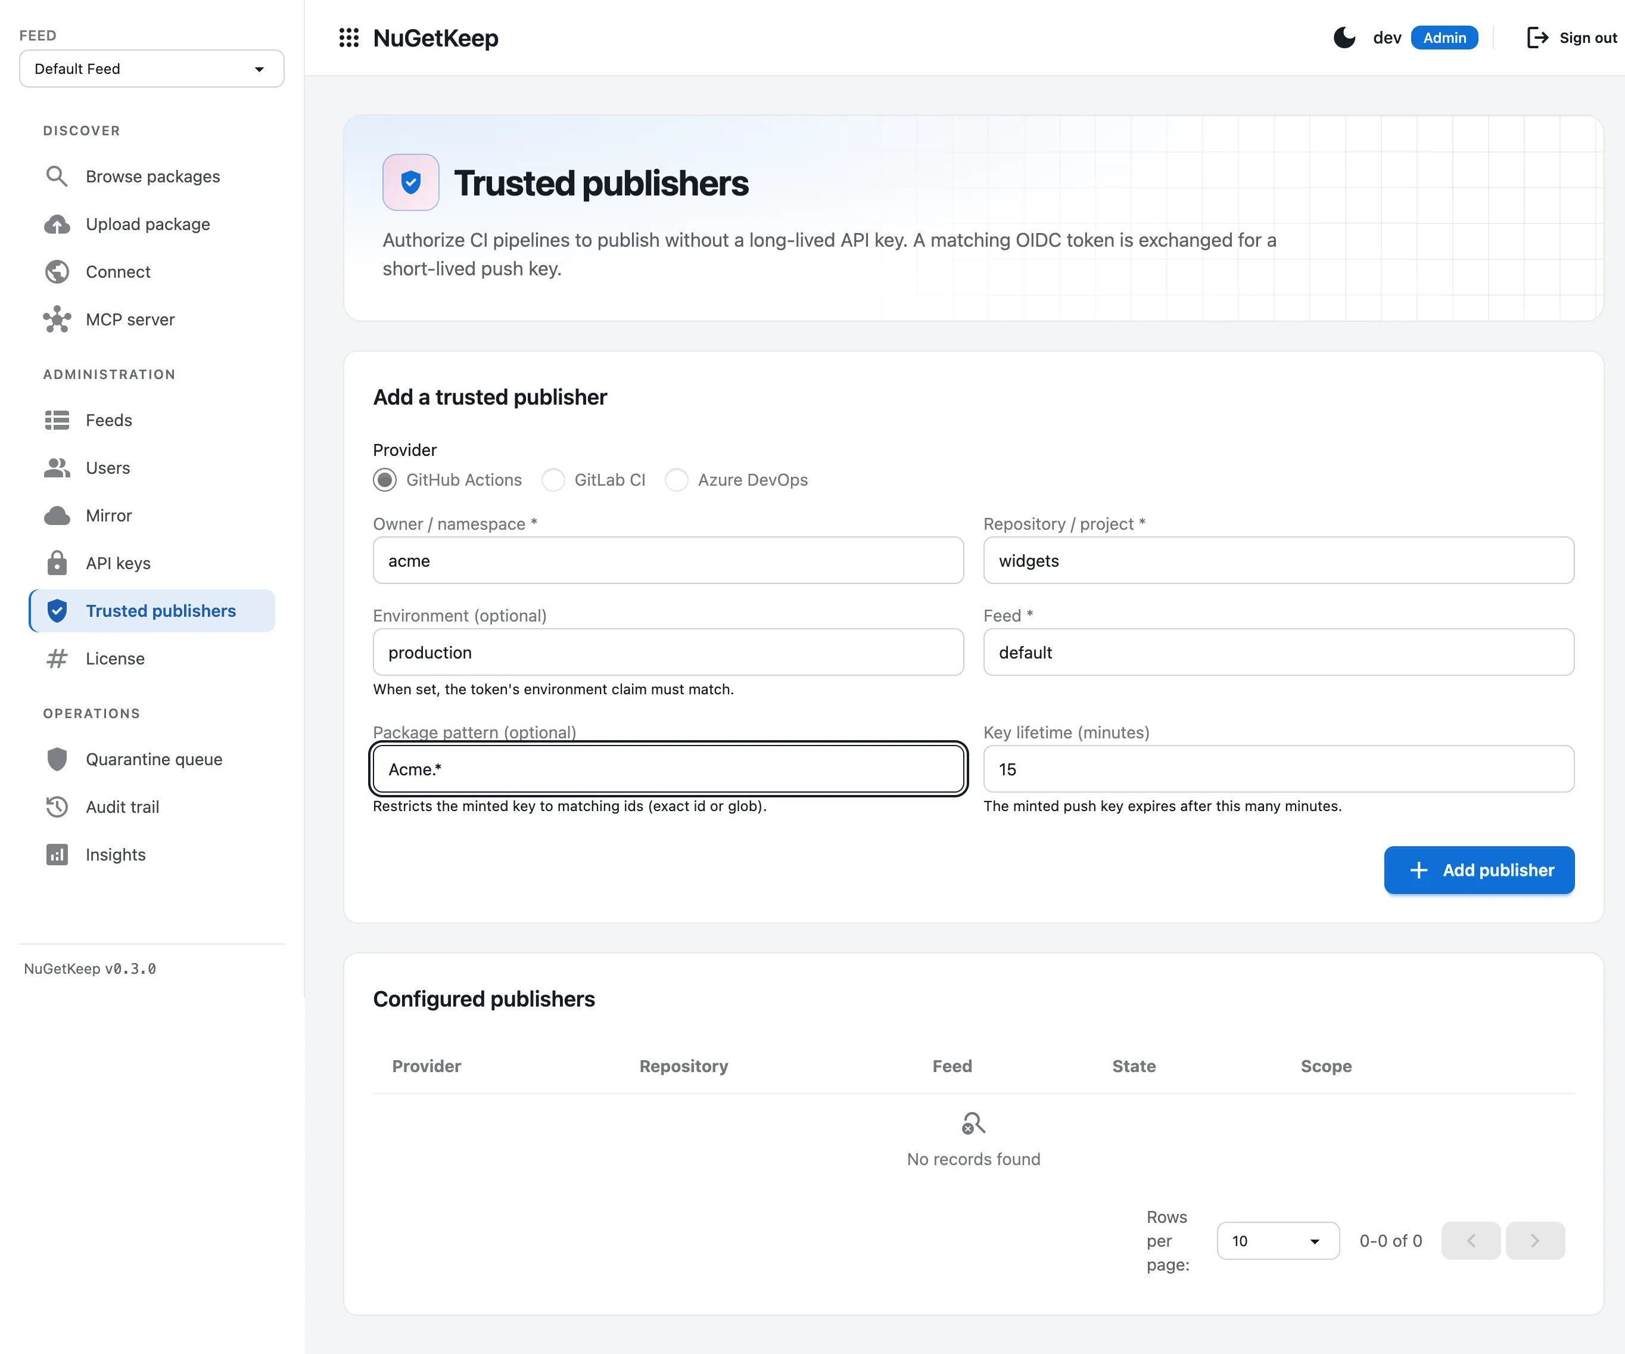Image resolution: width=1625 pixels, height=1354 pixels.
Task: Click the plus icon on Add publisher
Action: (1418, 870)
